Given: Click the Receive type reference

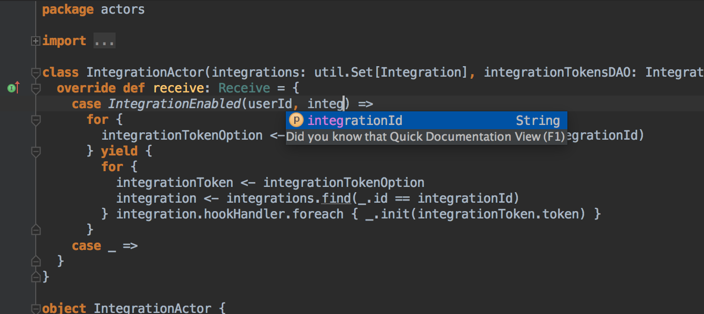Looking at the screenshot, I should (244, 88).
